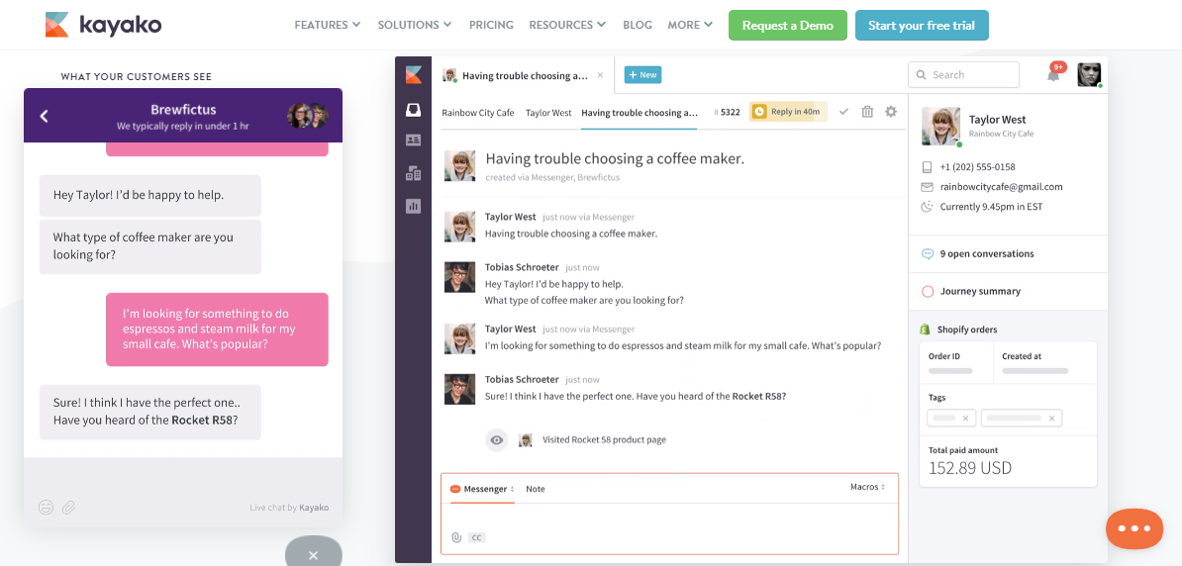Image resolution: width=1182 pixels, height=566 pixels.
Task: Click the CC button in reply box
Action: click(x=476, y=537)
